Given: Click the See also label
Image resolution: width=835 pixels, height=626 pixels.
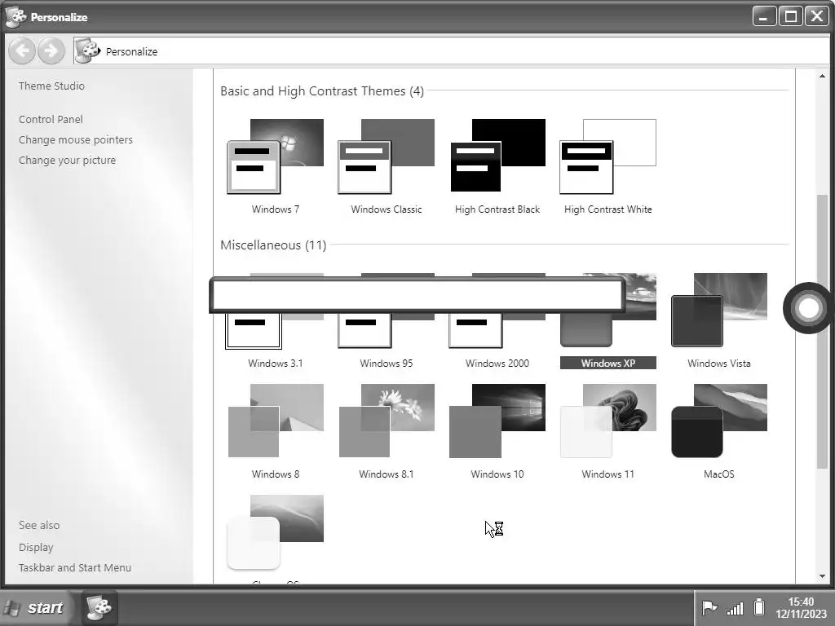Looking at the screenshot, I should click(x=39, y=525).
